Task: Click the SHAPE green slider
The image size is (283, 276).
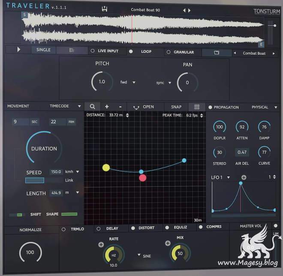Action: tap(69, 214)
